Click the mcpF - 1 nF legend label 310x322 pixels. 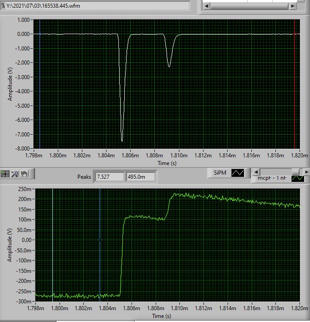click(x=272, y=178)
